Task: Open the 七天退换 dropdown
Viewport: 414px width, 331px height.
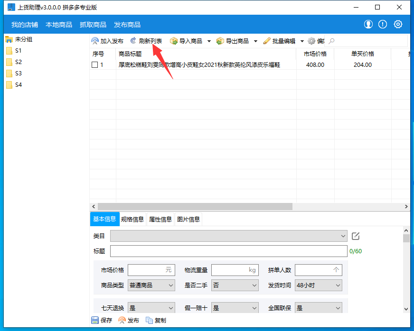Action: [x=151, y=308]
